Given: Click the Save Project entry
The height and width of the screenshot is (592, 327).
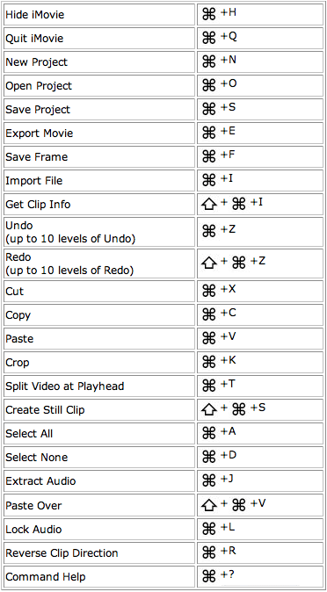Looking at the screenshot, I should 99,110.
